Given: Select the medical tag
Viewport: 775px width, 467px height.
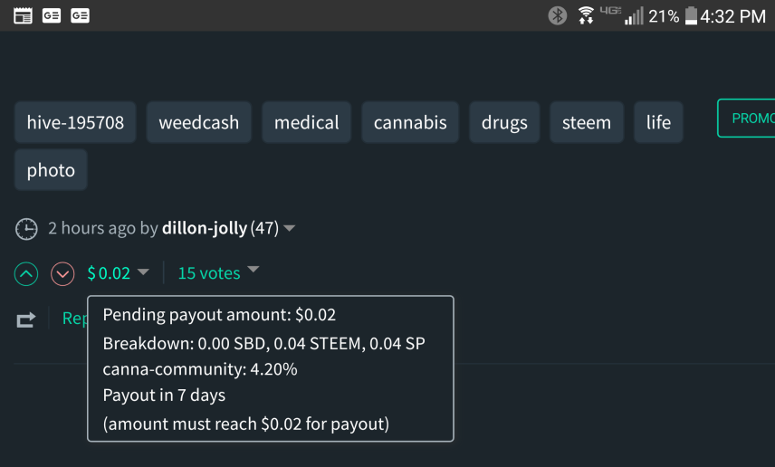Looking at the screenshot, I should tap(307, 122).
